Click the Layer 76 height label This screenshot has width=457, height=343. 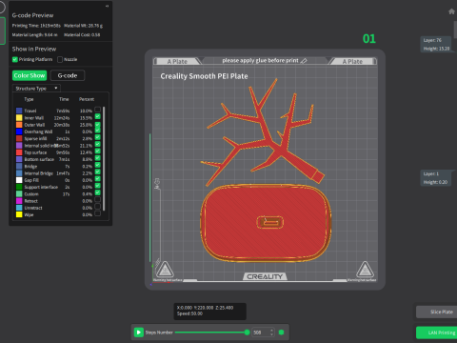(436, 44)
